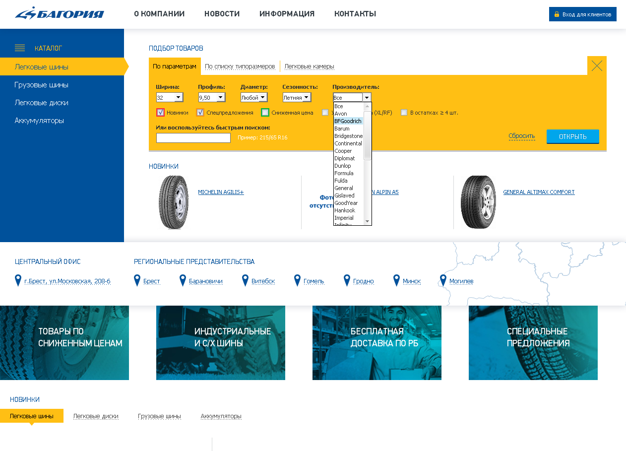The width and height of the screenshot is (626, 451).
Task: Open Специальные предложения banner
Action: tap(533, 343)
